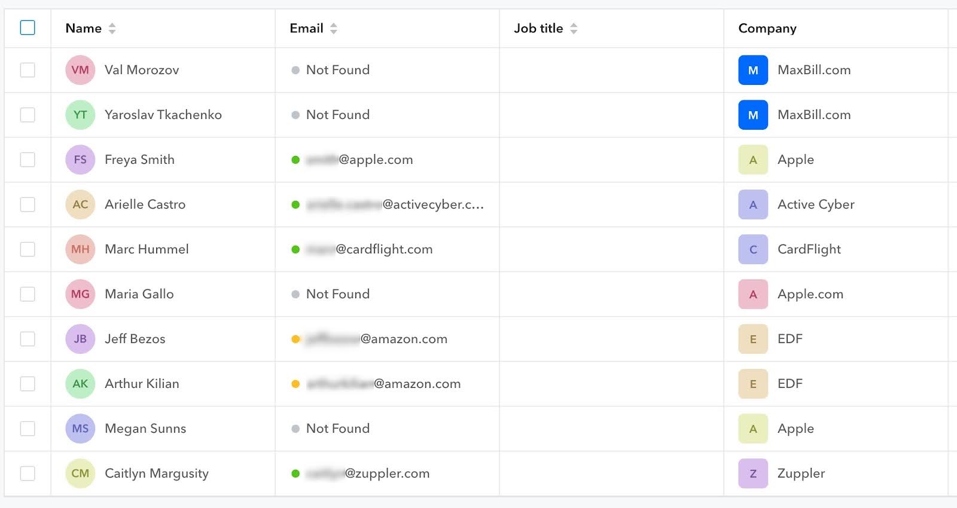Image resolution: width=957 pixels, height=508 pixels.
Task: Select the checkbox next to Caitlyn Margusity
Action: [28, 473]
